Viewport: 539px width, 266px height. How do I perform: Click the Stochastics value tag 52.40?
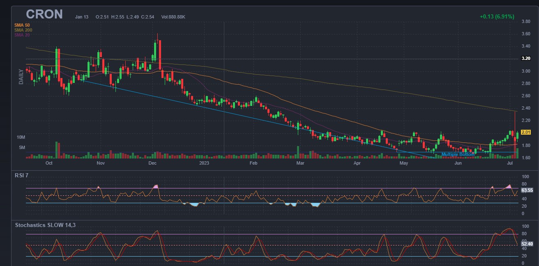click(527, 244)
